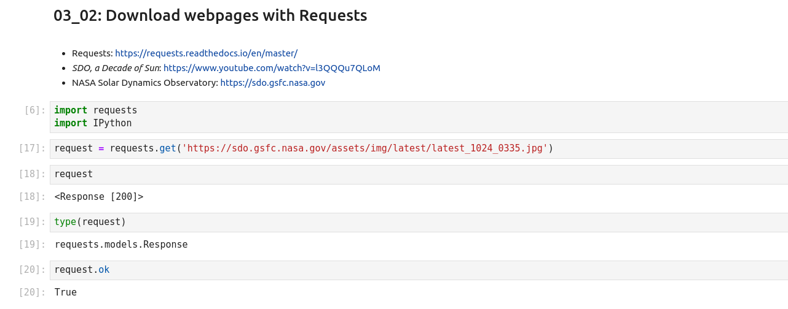This screenshot has width=788, height=309.
Task: Click the requests.models.Response output text
Action: click(x=121, y=245)
